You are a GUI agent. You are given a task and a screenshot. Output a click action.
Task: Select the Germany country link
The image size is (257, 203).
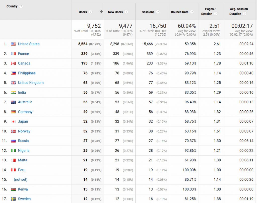pyautogui.click(x=25, y=112)
